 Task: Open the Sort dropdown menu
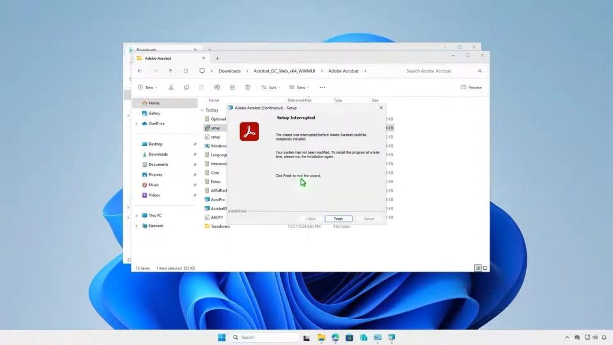pos(271,87)
